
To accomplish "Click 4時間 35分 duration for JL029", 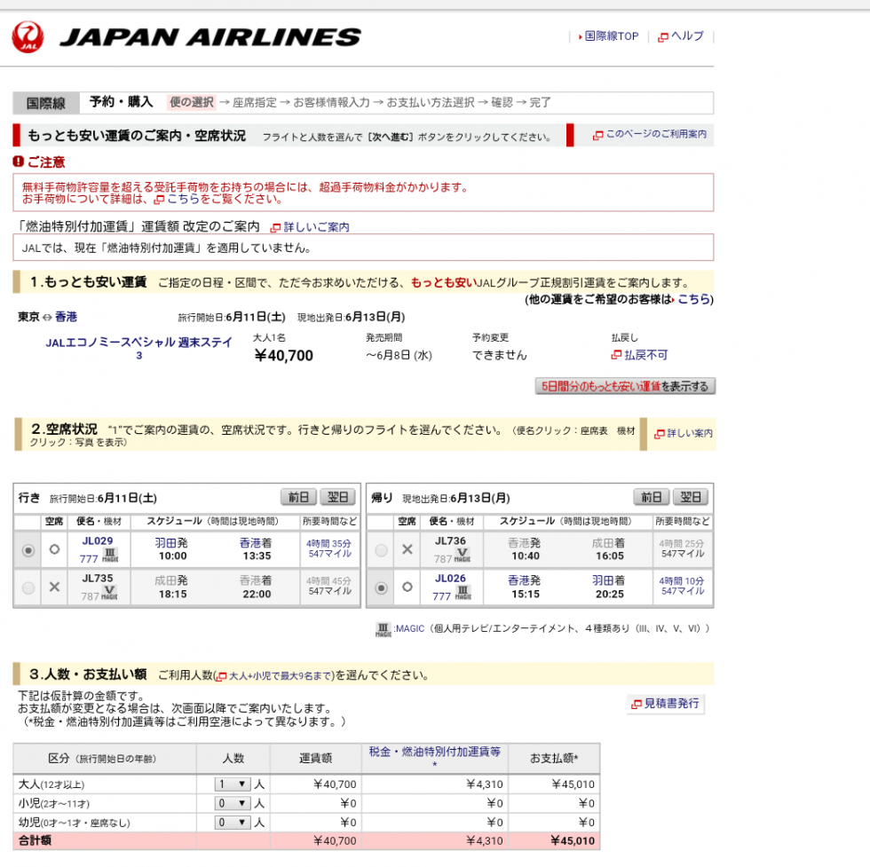I will pyautogui.click(x=329, y=544).
